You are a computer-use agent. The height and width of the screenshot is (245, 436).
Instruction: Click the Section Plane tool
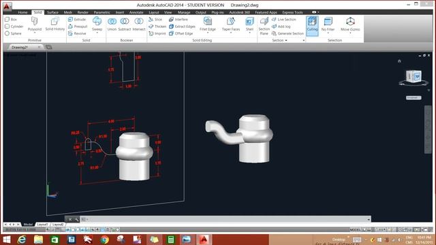tap(264, 26)
